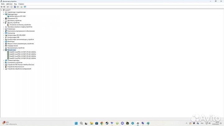This screenshot has height=126, width=224.
Task: Open Steam from the taskbar
Action: click(x=107, y=123)
